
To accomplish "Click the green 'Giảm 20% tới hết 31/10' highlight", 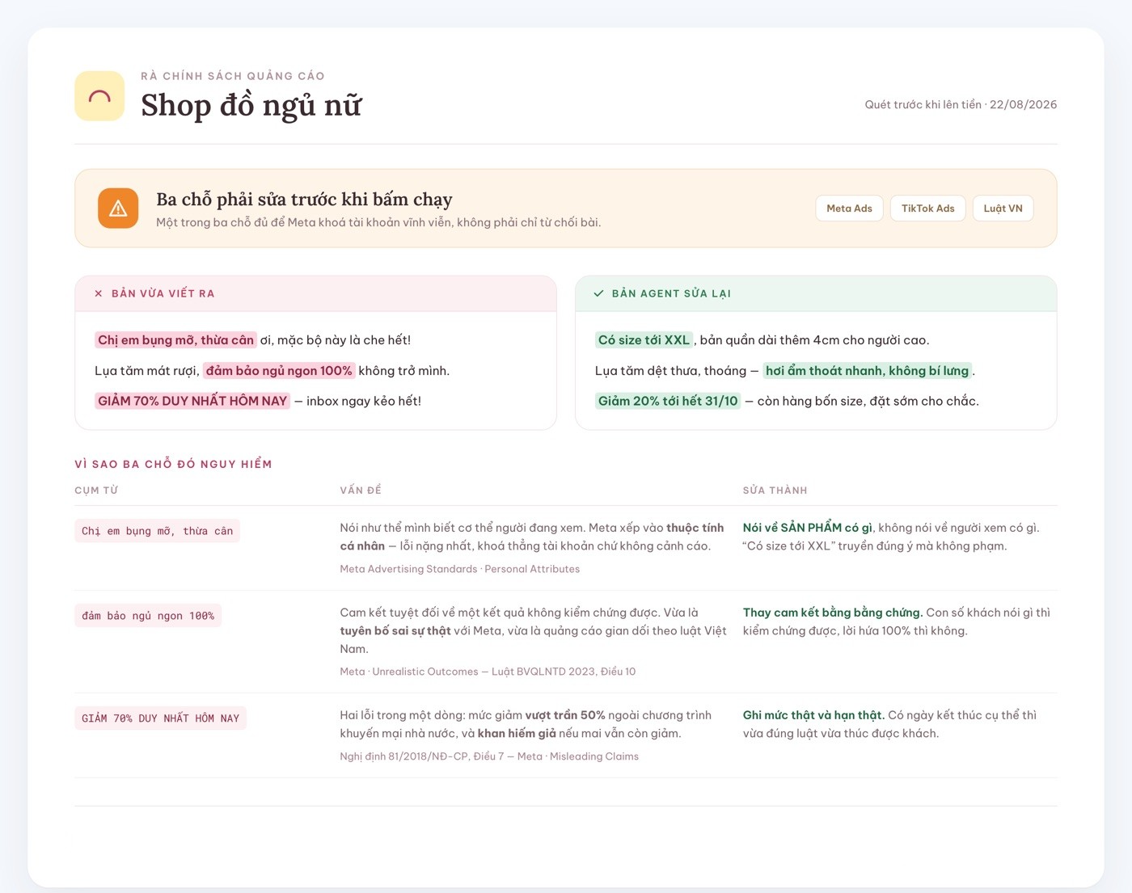I will (668, 401).
